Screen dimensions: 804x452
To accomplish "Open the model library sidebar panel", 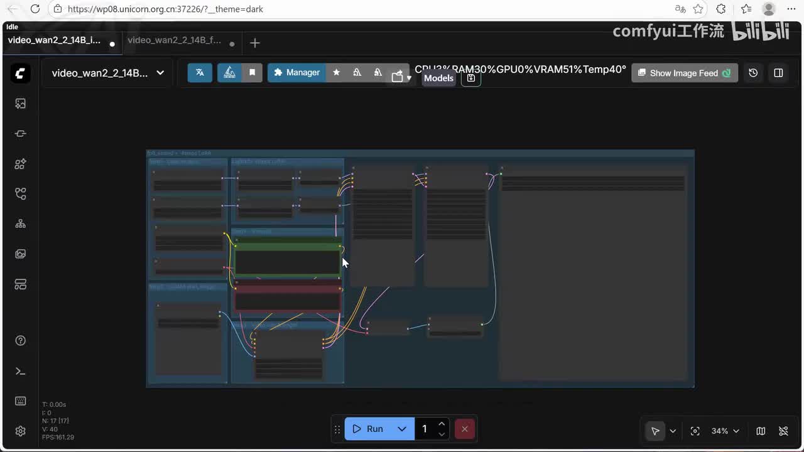I will 20,194.
